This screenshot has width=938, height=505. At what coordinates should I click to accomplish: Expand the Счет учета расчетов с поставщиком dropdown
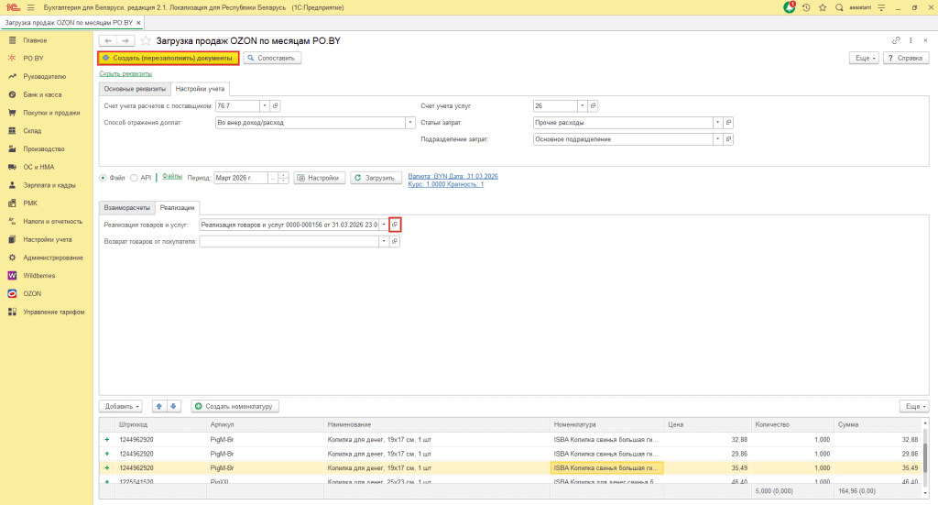pos(265,106)
